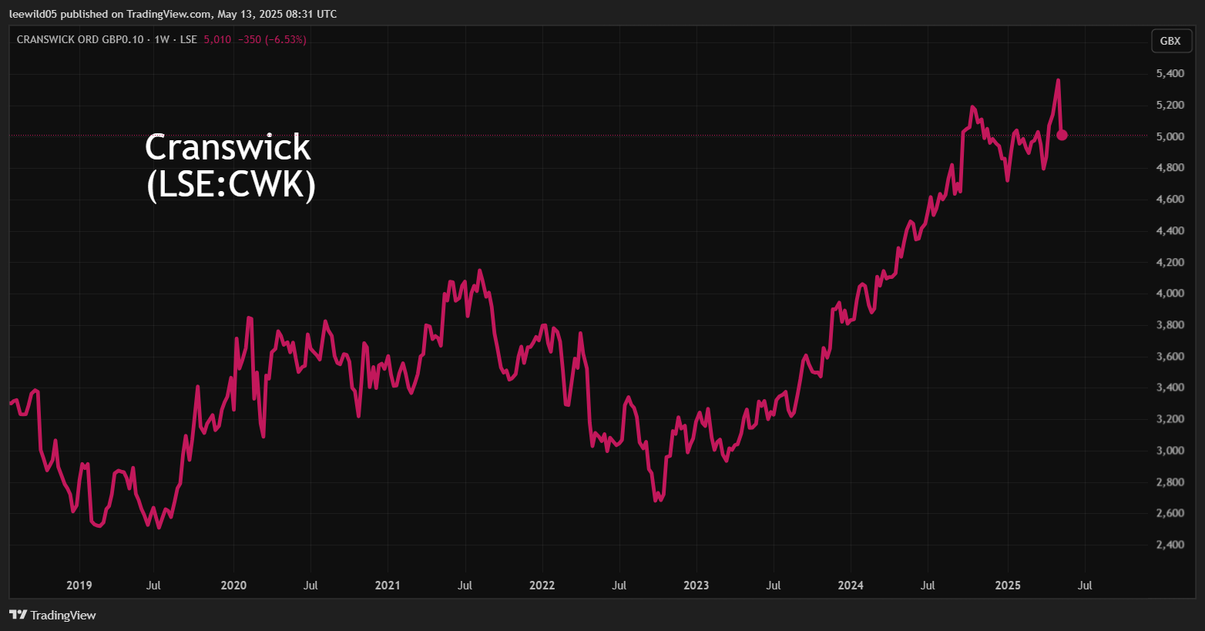The width and height of the screenshot is (1205, 631).
Task: Click the −350 (−6.53%) change value
Action: [272, 39]
